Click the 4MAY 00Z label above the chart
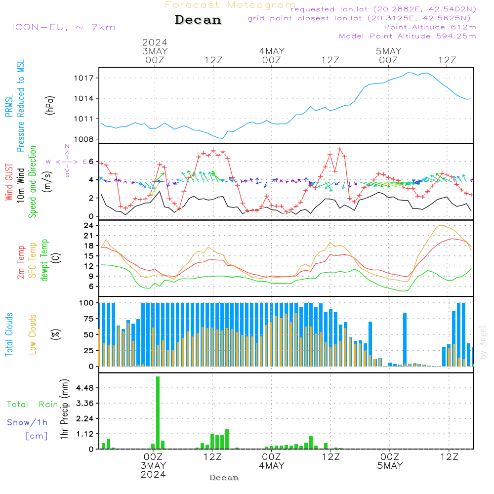 tap(271, 55)
